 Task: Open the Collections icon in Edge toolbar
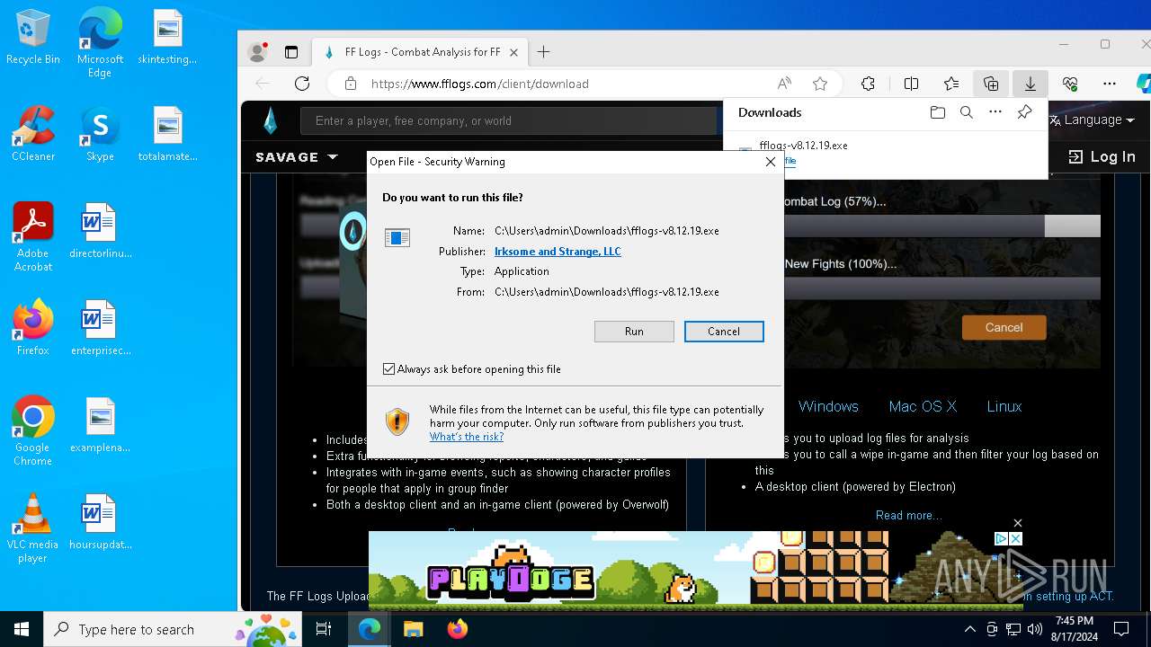tap(991, 84)
